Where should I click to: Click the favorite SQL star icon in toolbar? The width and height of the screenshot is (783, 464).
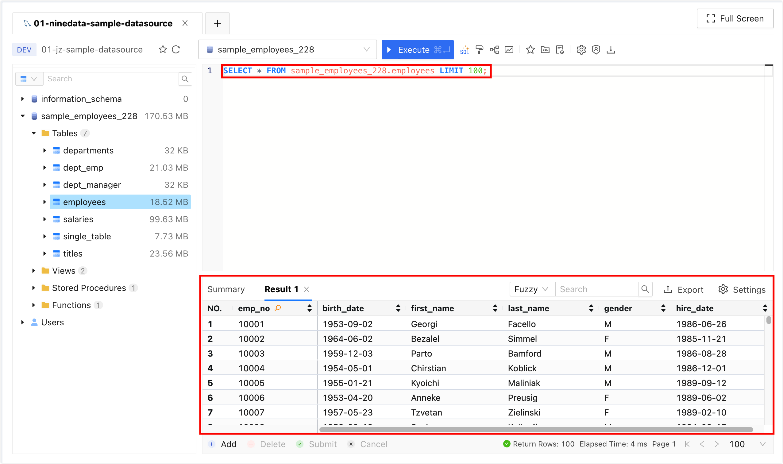(x=530, y=50)
